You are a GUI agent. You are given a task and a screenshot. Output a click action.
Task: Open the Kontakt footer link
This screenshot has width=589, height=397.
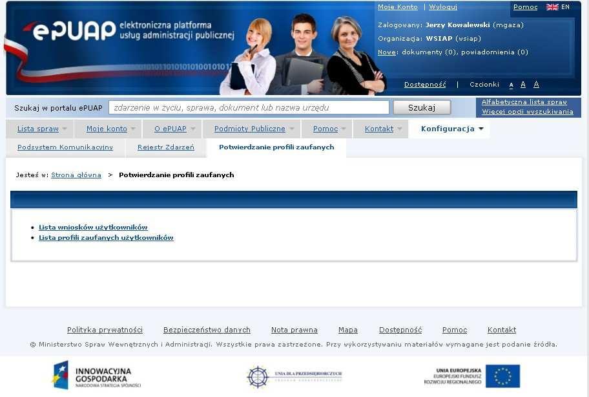501,330
